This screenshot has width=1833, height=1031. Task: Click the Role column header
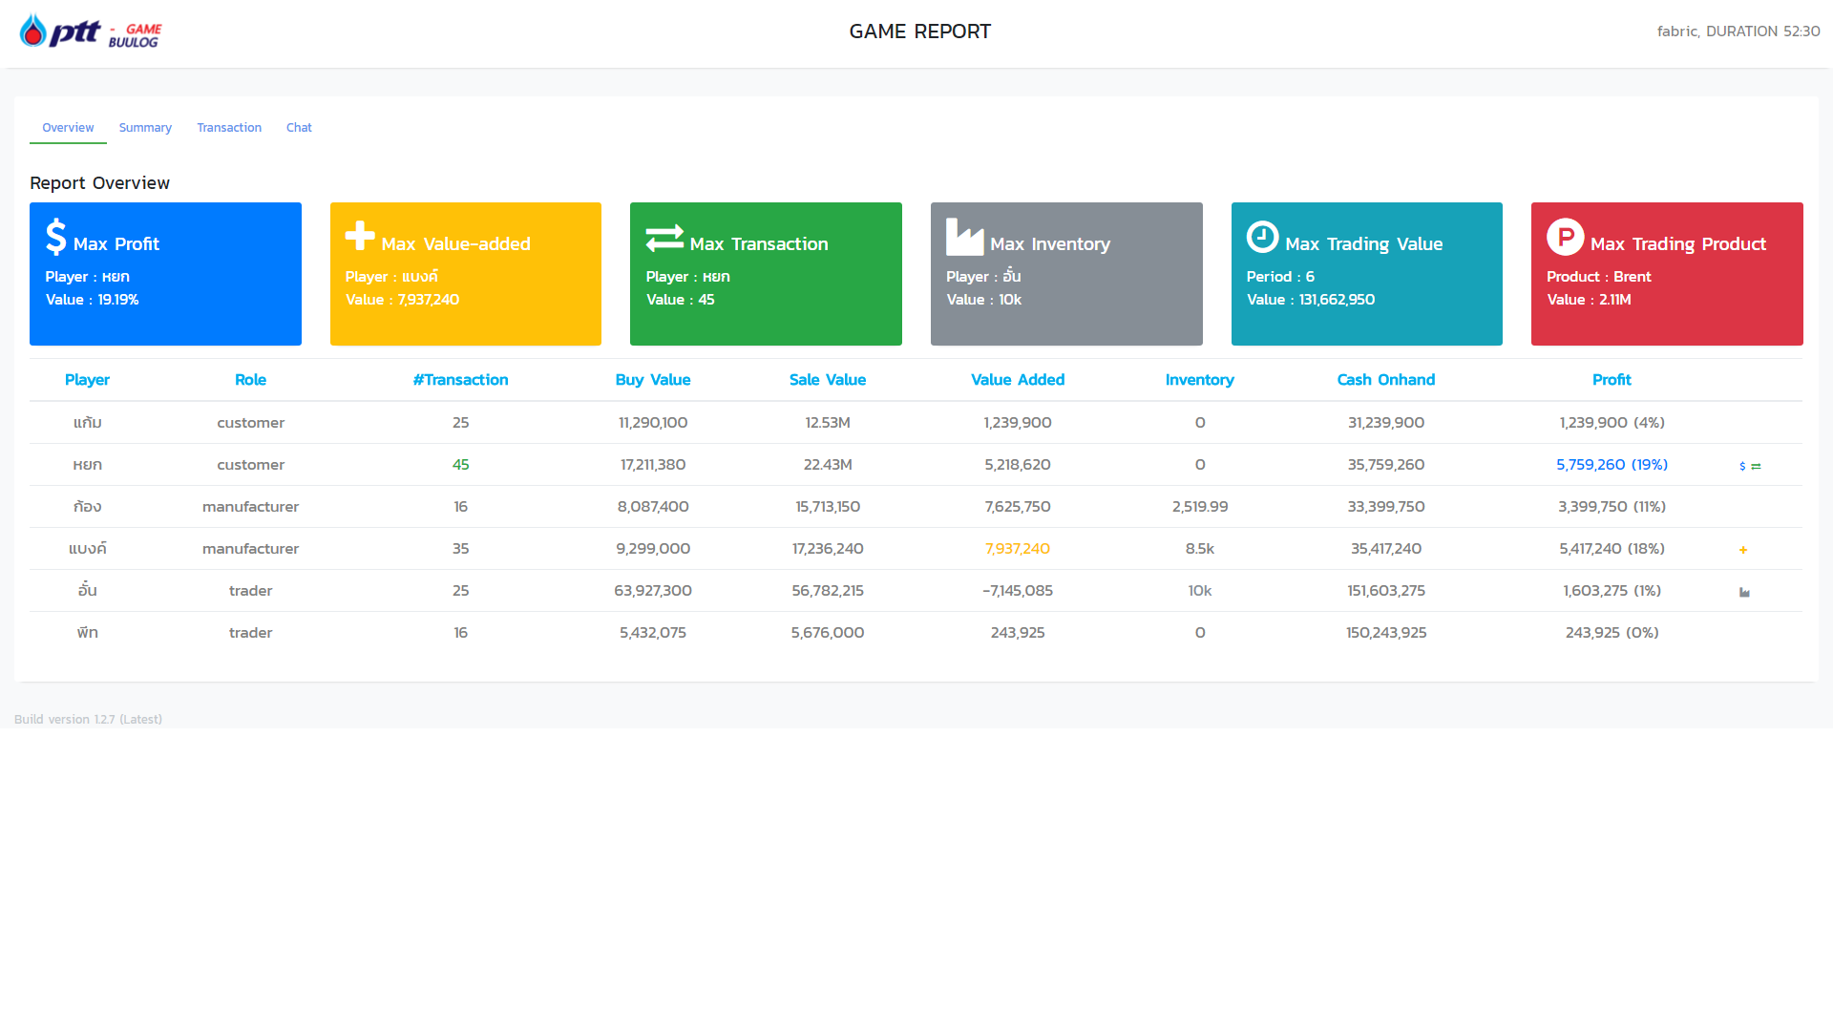coord(250,380)
